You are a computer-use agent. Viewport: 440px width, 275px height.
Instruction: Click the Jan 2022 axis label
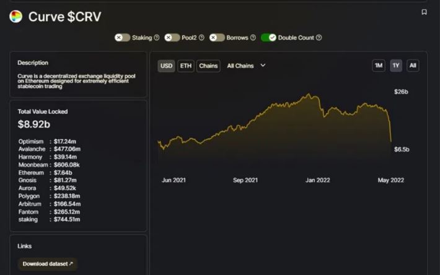click(318, 180)
